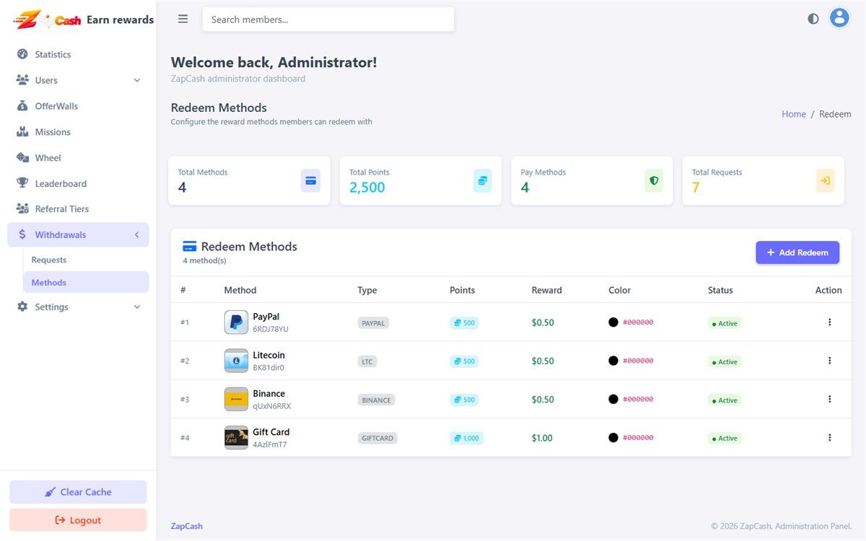Toggle the dark mode theme icon
Screen dimensions: 866x541
pos(813,19)
